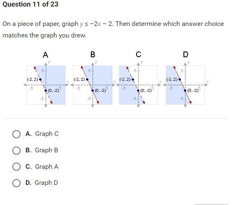The height and width of the screenshot is (205, 246).
Task: Select radio button for Graph C
Action: pos(16,134)
